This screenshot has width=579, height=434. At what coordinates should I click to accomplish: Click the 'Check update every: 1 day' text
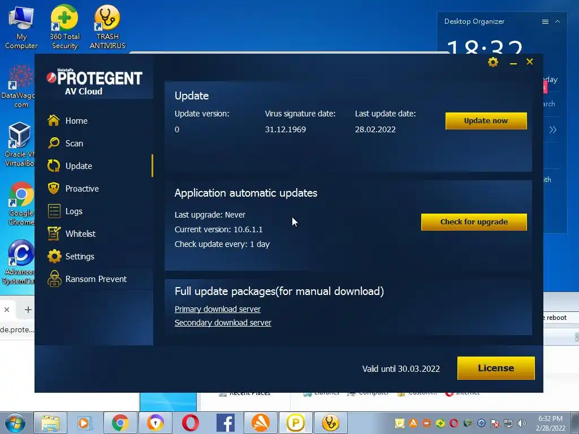(x=222, y=244)
